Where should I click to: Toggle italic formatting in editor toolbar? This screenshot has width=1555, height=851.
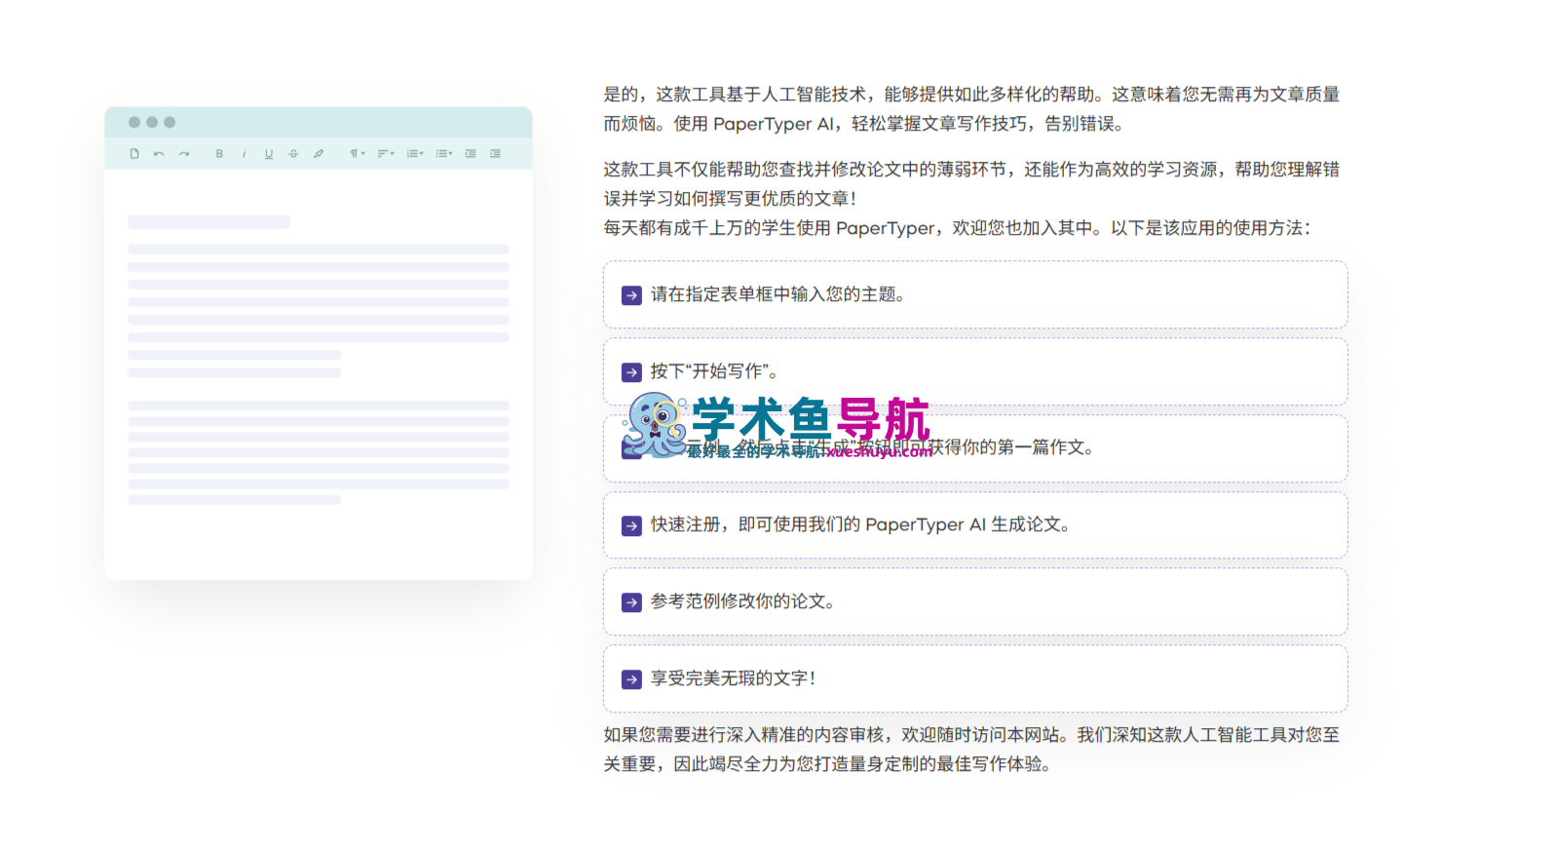pyautogui.click(x=244, y=154)
